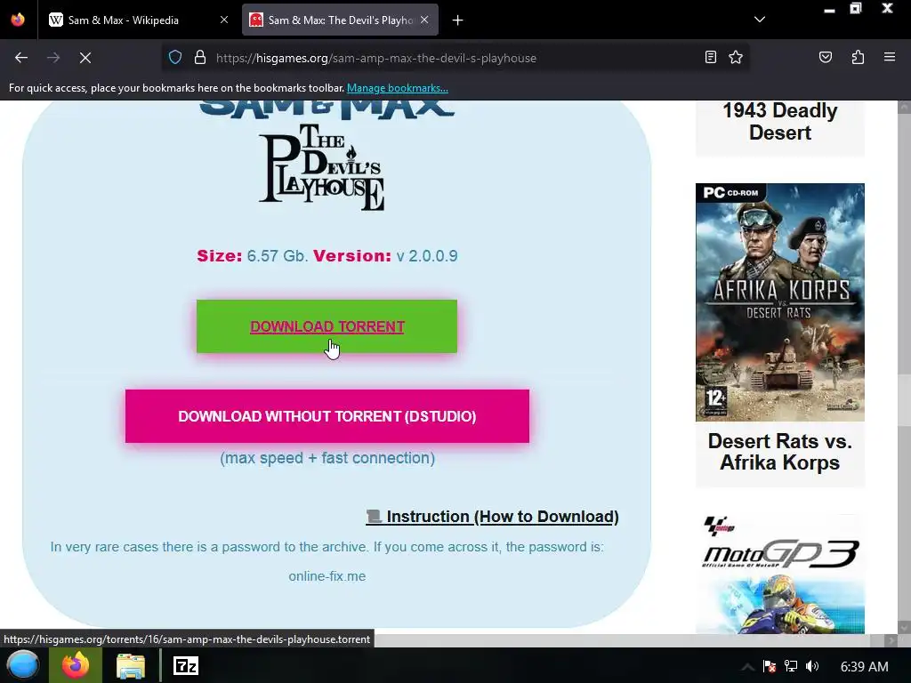Switch to the Sam & Max Wikipedia tab
This screenshot has width=911, height=683.
(138, 20)
